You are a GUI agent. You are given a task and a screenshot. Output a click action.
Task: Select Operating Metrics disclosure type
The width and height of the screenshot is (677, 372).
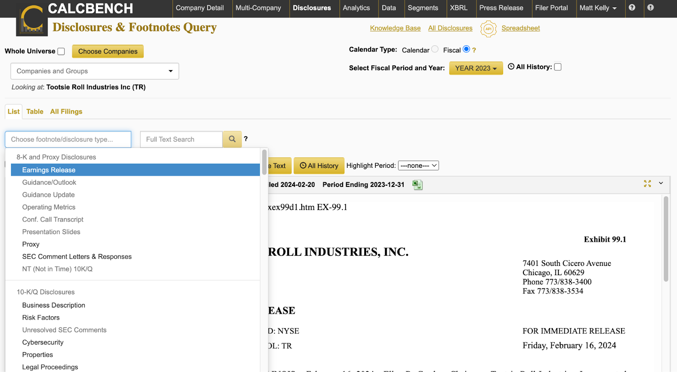[135, 207]
